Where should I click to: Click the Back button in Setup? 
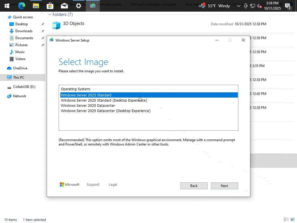[194, 186]
